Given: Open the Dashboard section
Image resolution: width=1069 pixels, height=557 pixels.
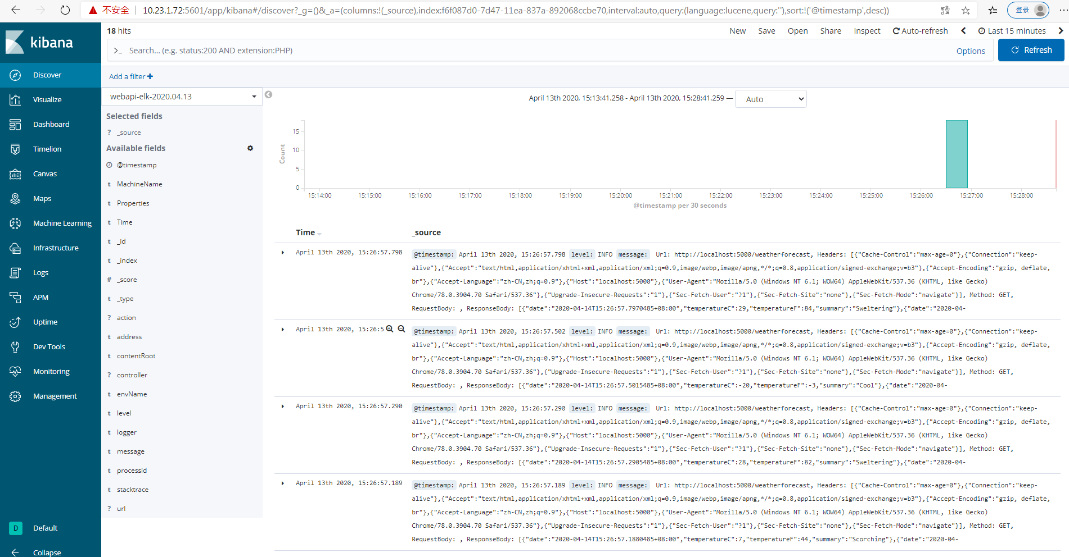Looking at the screenshot, I should click(x=51, y=124).
